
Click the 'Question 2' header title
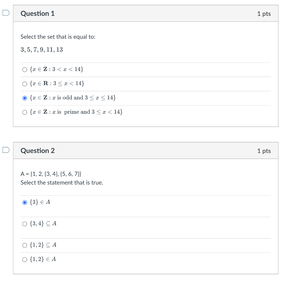(x=38, y=151)
